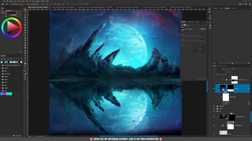The image size is (252, 141).
Task: Open the Search icon at top right
Action: [x=243, y=4]
